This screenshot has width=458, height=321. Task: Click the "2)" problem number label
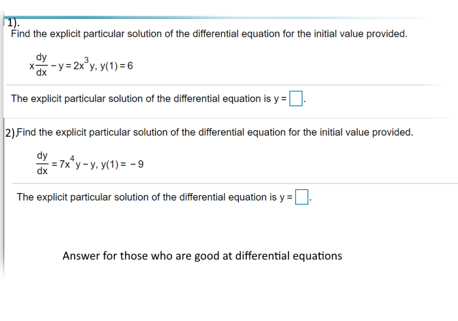tap(10, 133)
